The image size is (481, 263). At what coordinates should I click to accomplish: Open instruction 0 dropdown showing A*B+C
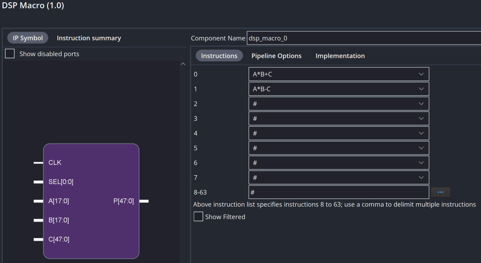click(x=338, y=74)
